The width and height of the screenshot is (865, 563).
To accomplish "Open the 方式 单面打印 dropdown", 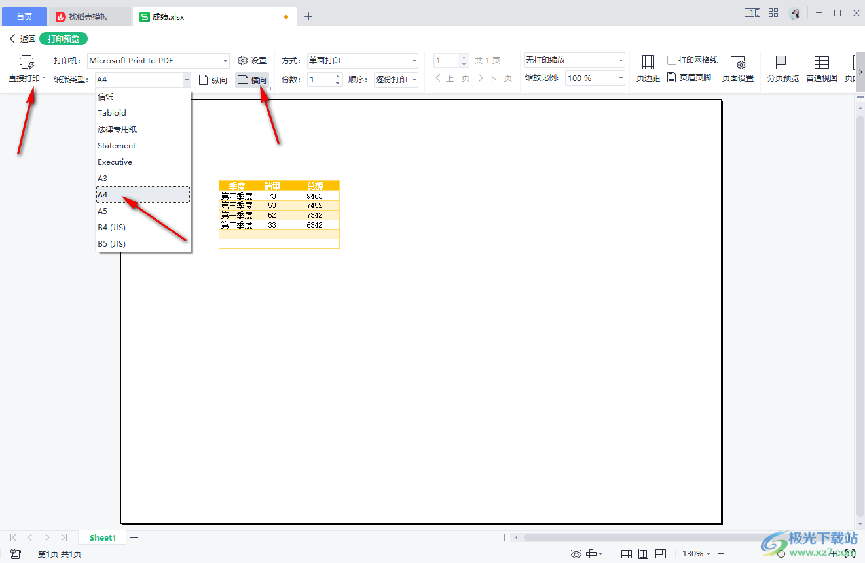I will click(363, 61).
